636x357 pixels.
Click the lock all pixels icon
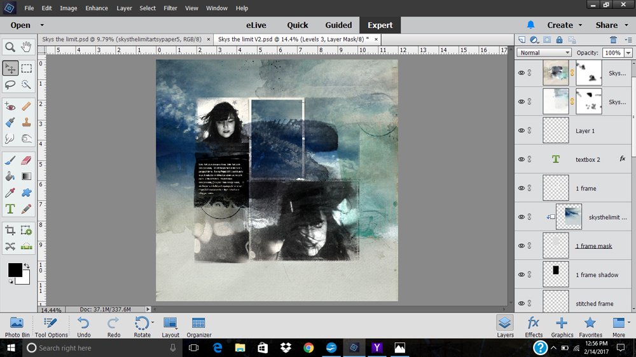click(x=559, y=40)
